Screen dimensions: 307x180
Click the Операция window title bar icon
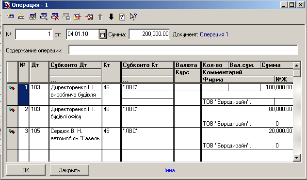click(x=7, y=5)
